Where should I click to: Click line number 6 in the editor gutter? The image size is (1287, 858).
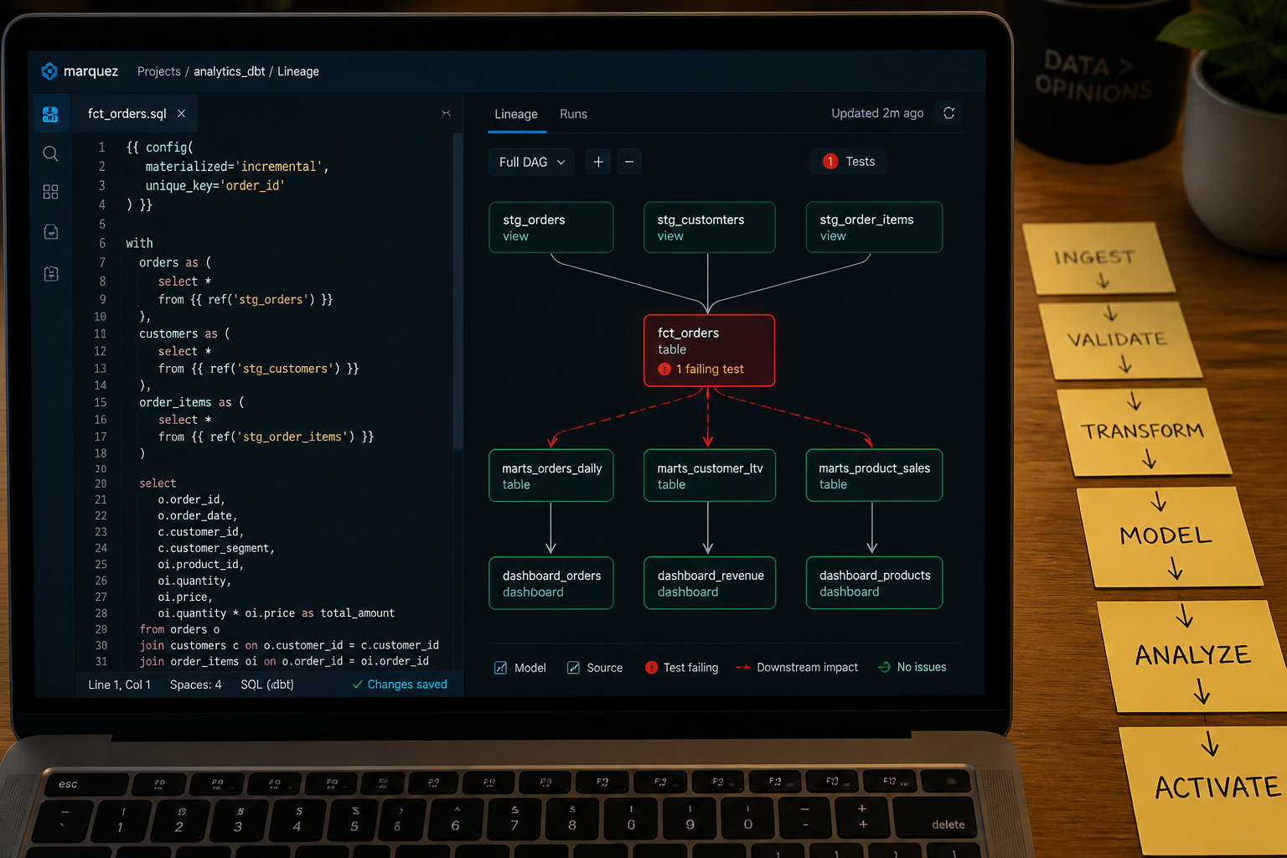tap(102, 243)
